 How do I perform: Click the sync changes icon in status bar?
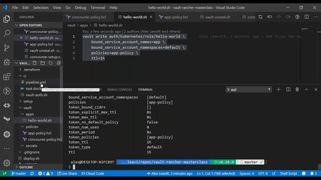(x=32, y=173)
